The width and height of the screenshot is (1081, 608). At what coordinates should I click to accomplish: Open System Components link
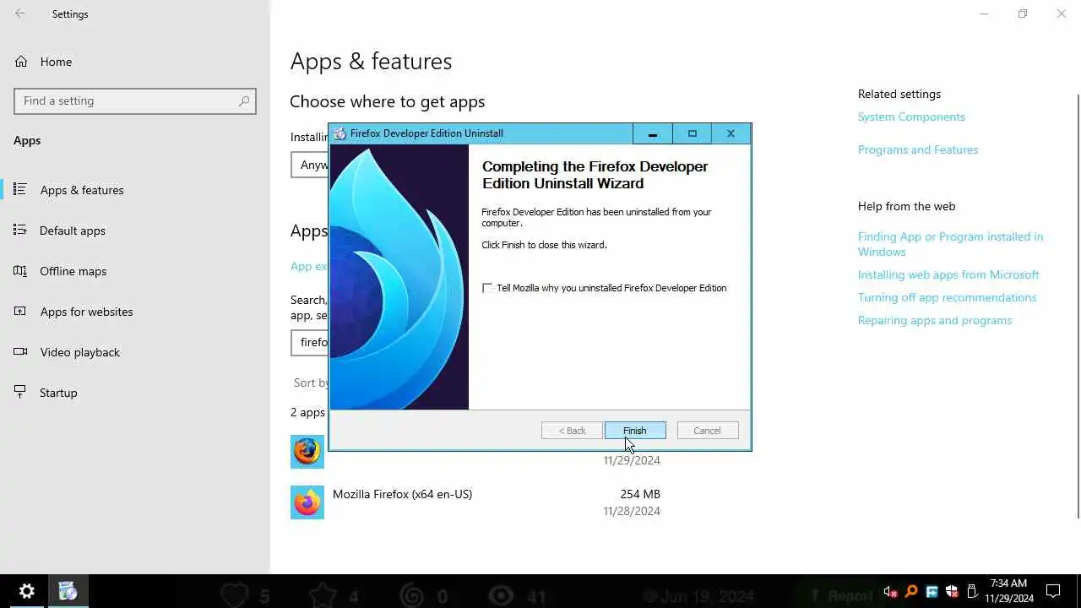point(911,117)
